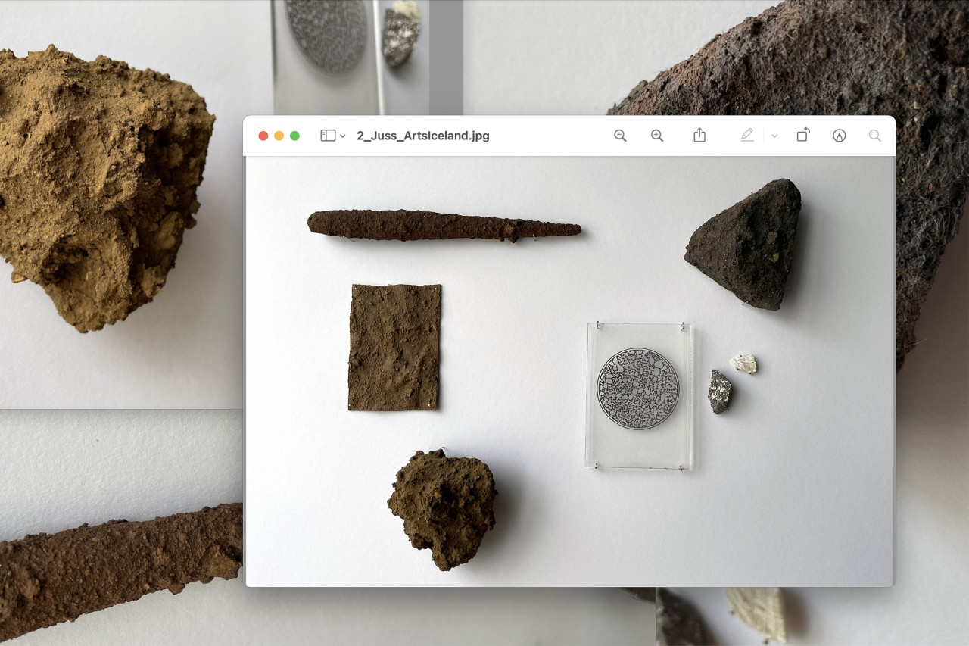Enter full screen with green button
Screen dimensions: 969x646
tap(294, 136)
